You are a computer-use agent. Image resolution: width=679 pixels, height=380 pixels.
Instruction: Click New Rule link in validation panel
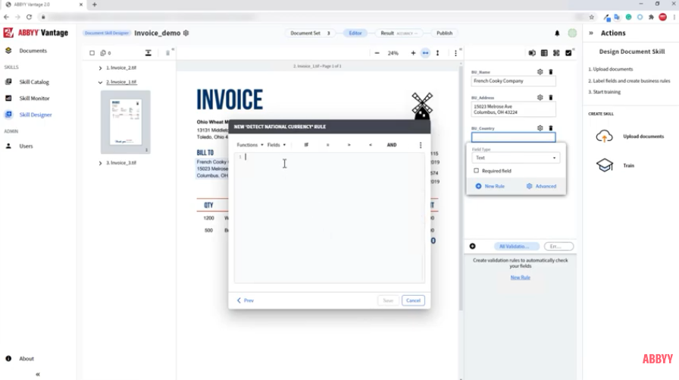[x=520, y=278]
